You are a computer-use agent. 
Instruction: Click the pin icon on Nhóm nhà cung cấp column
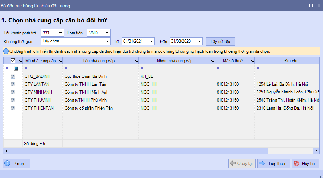pos(212,61)
